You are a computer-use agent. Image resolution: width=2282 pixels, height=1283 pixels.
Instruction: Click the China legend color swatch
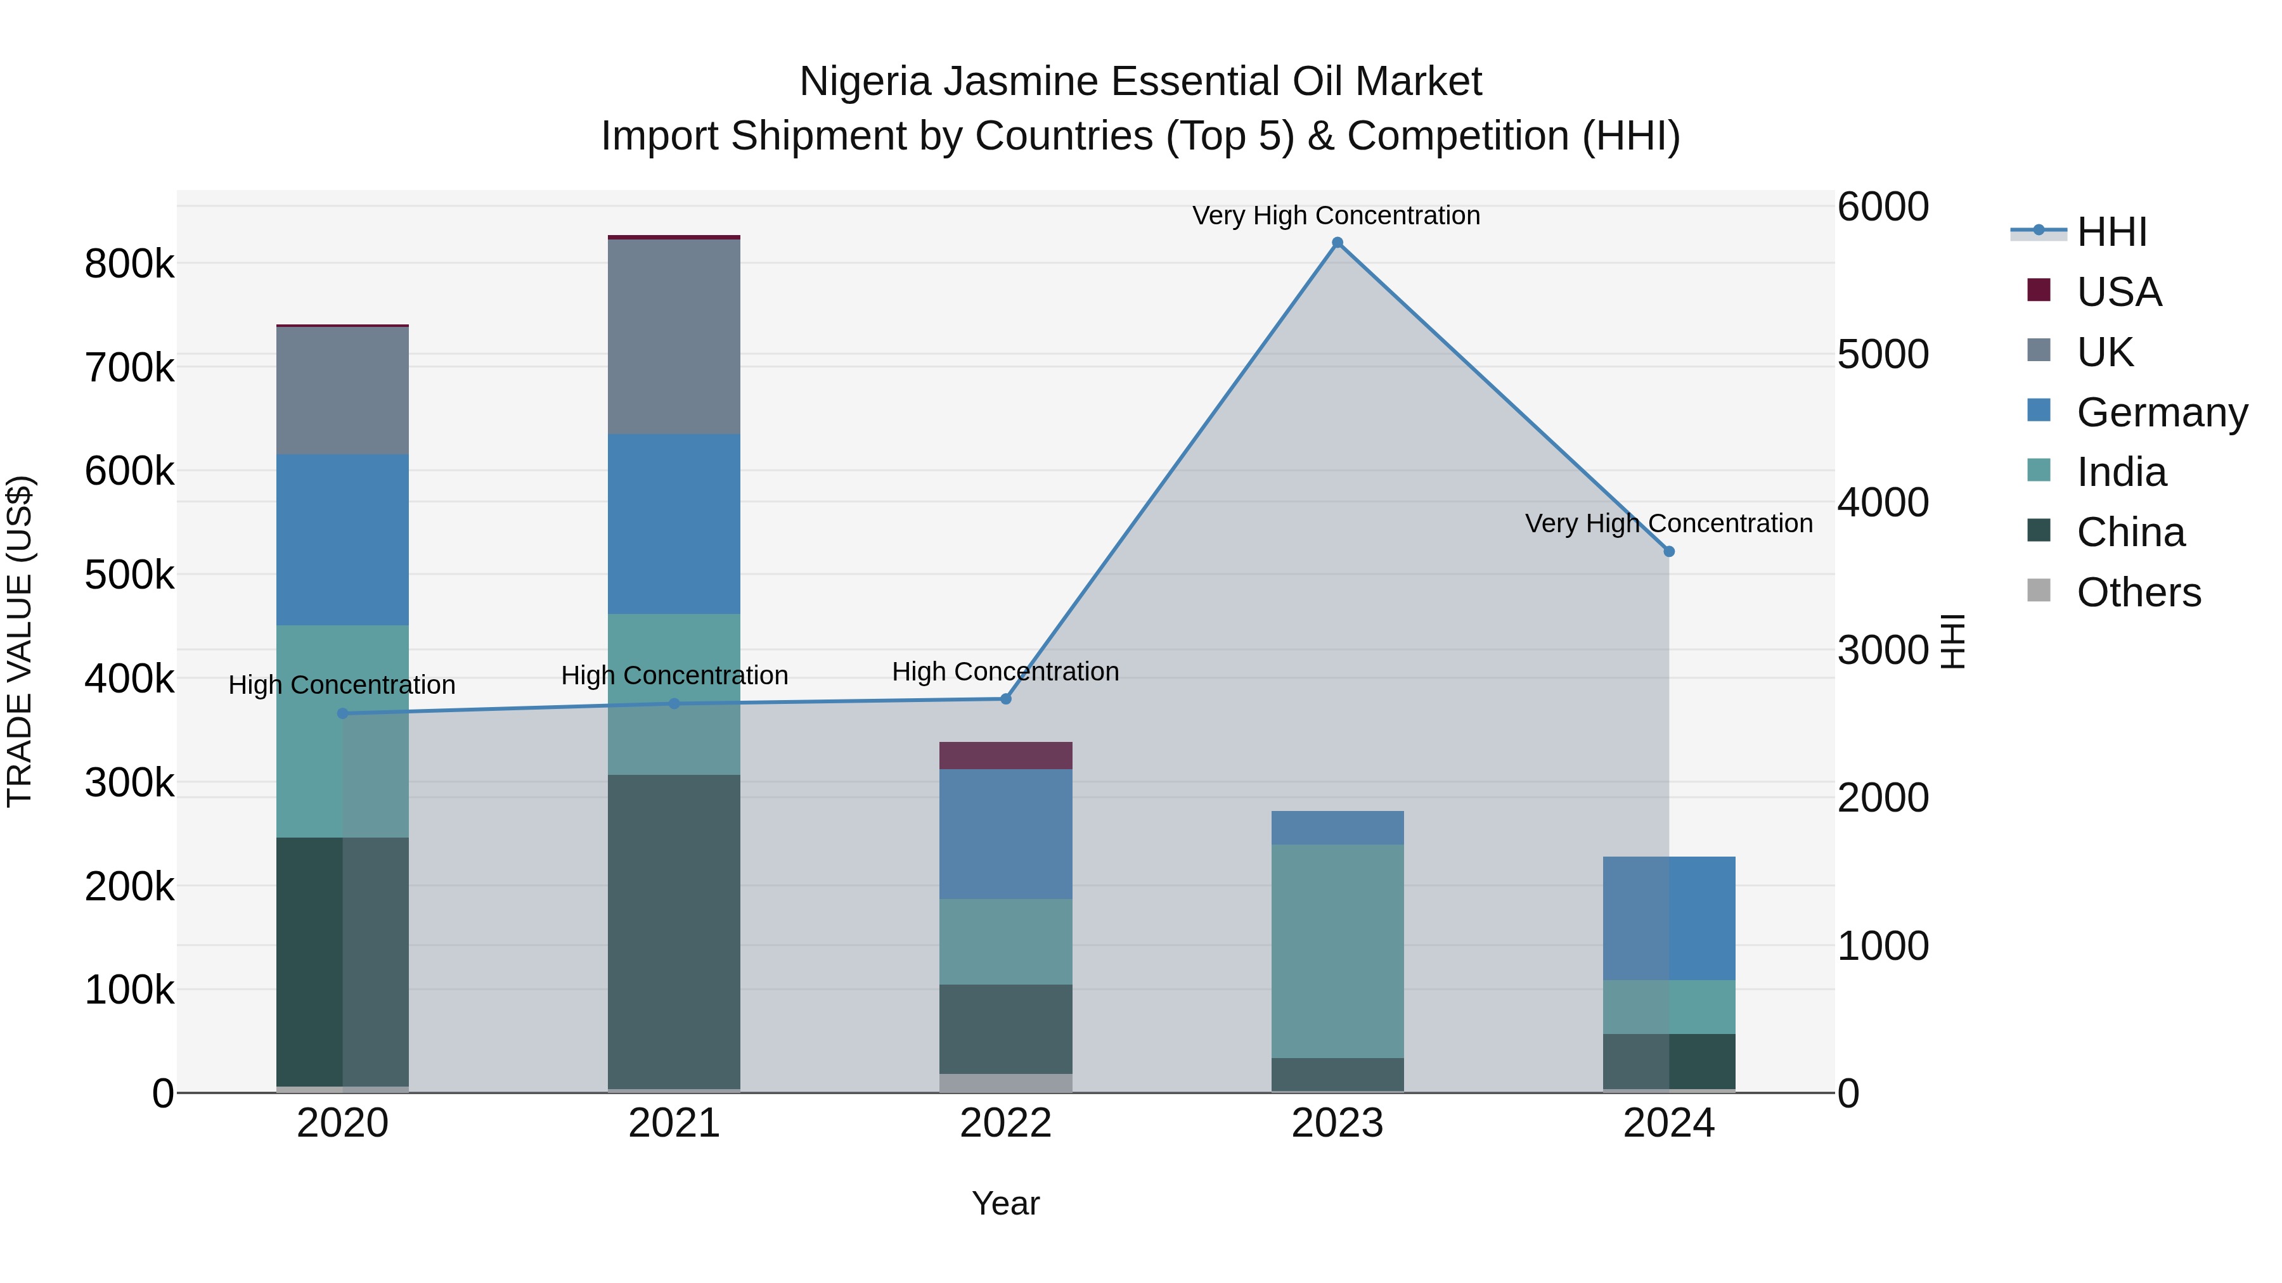[2039, 530]
